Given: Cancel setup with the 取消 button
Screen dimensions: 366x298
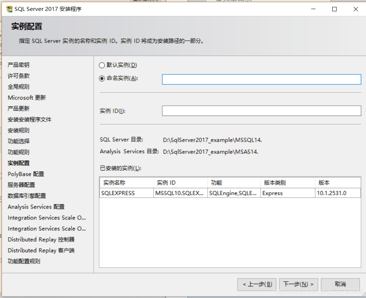Looking at the screenshot, I should point(340,284).
